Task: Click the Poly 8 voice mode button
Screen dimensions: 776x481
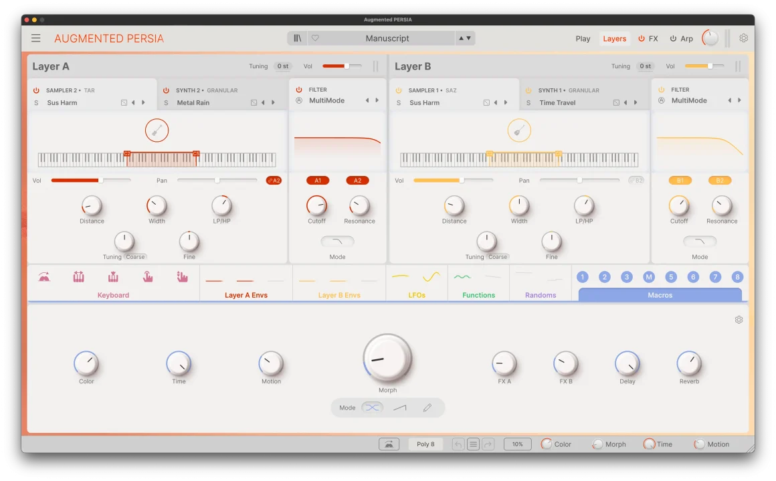Action: 425,444
